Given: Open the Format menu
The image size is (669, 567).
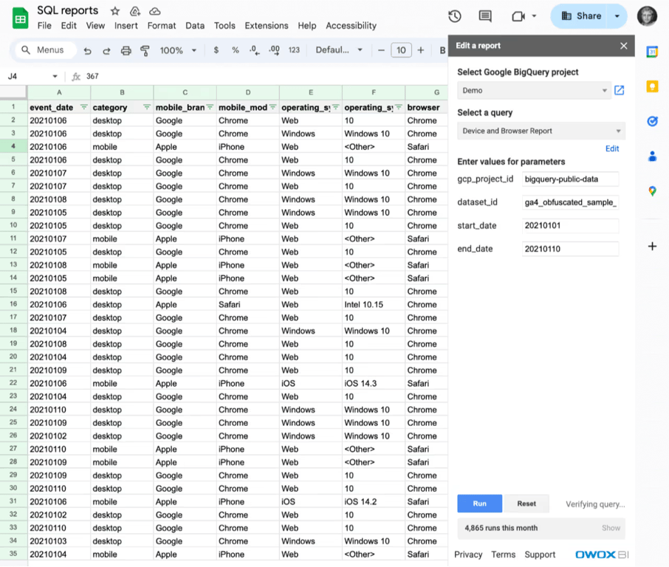Looking at the screenshot, I should click(x=161, y=26).
